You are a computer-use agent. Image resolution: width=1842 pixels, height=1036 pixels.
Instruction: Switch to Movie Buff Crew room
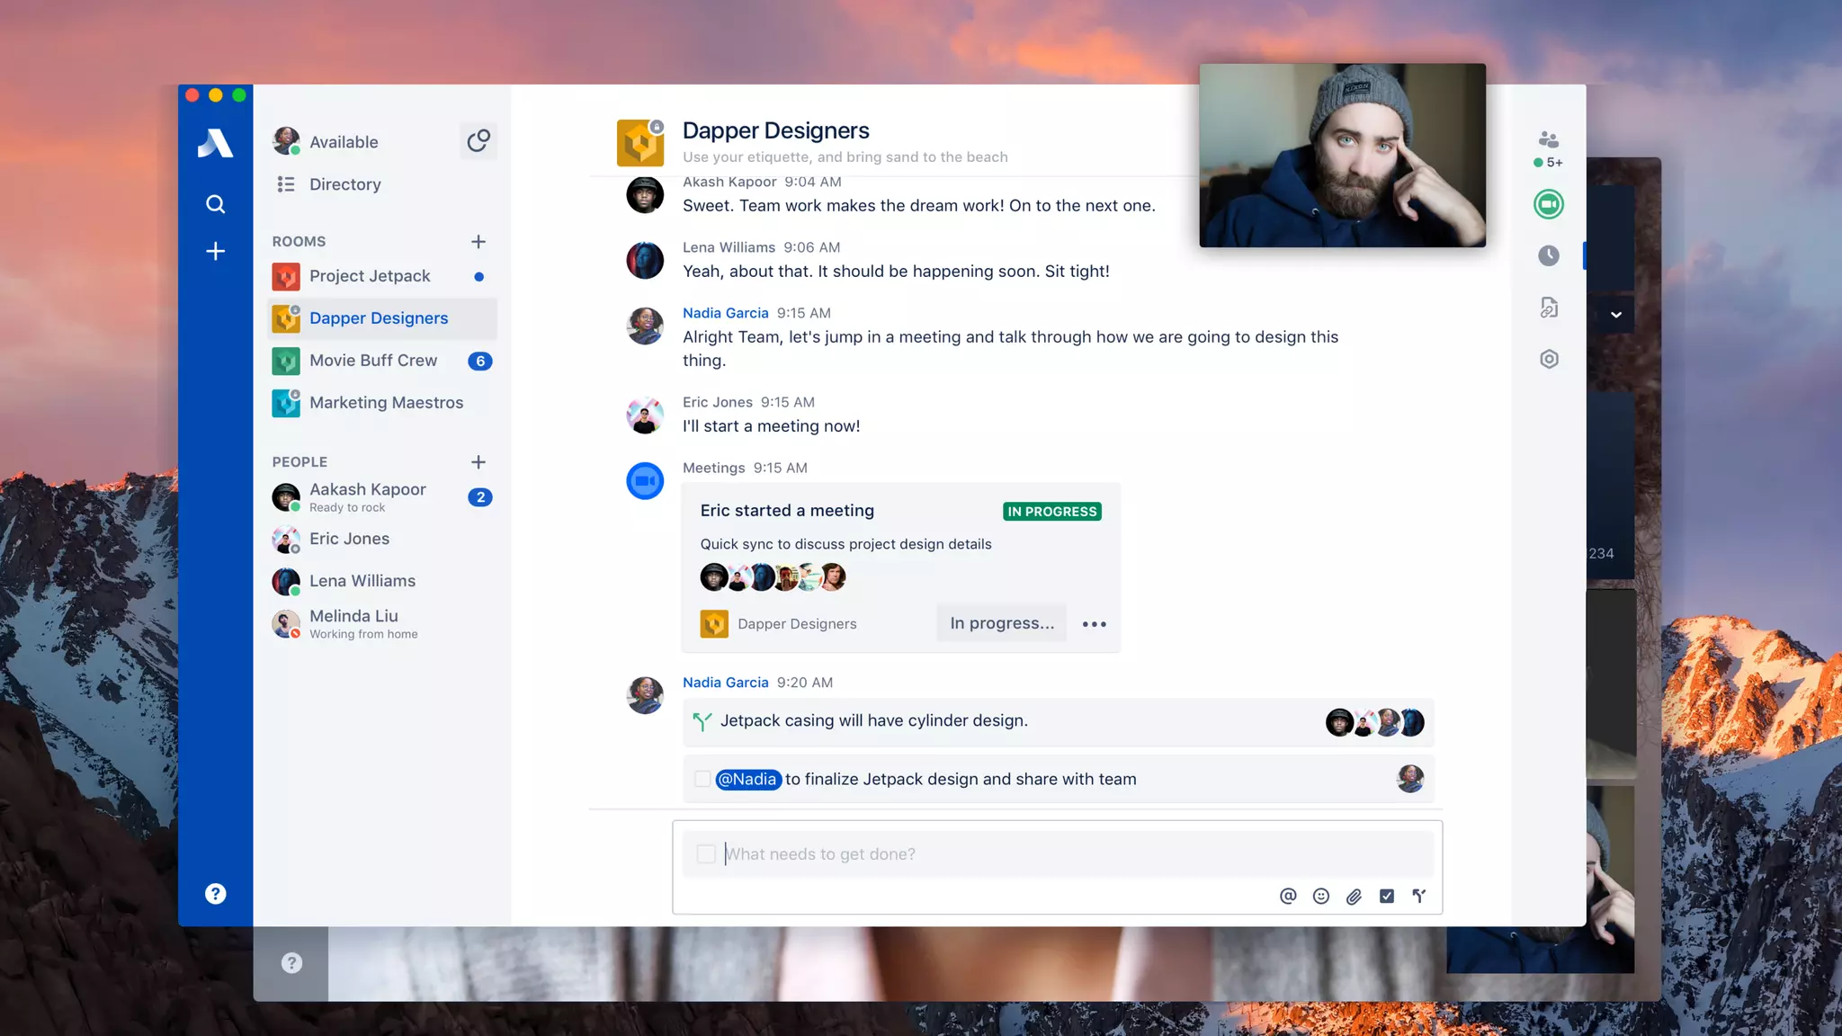373,361
